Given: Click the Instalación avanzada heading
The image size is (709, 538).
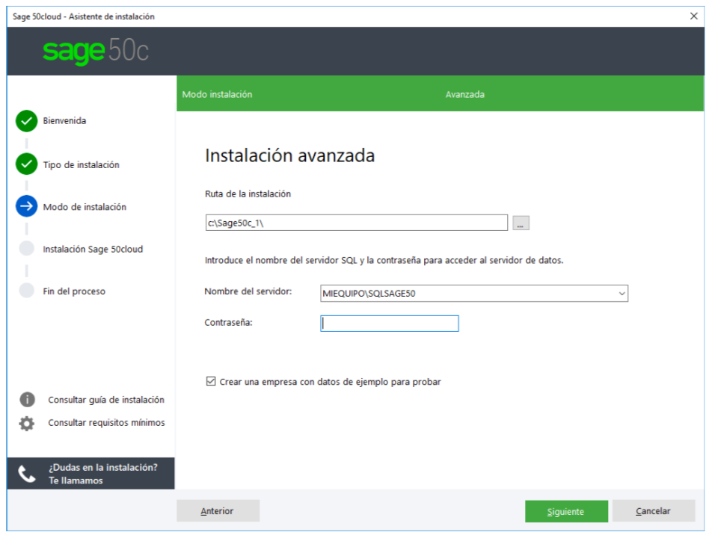Looking at the screenshot, I should pyautogui.click(x=290, y=155).
